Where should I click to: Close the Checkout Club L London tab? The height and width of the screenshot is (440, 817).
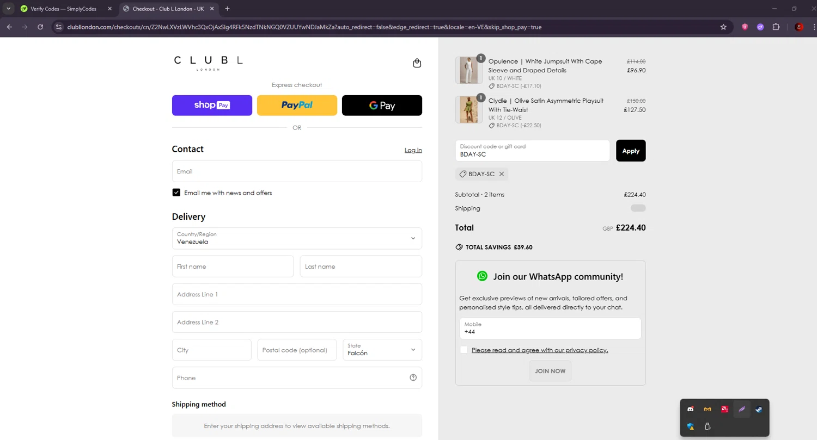click(211, 9)
